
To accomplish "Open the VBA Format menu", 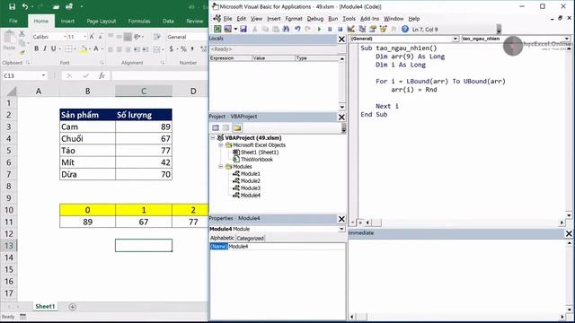I will coord(294,19).
